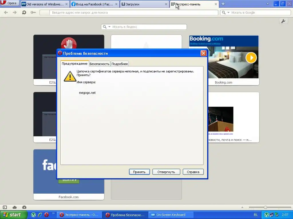Close the Проблема безопасности dialog
This screenshot has height=219, width=293.
click(x=203, y=53)
